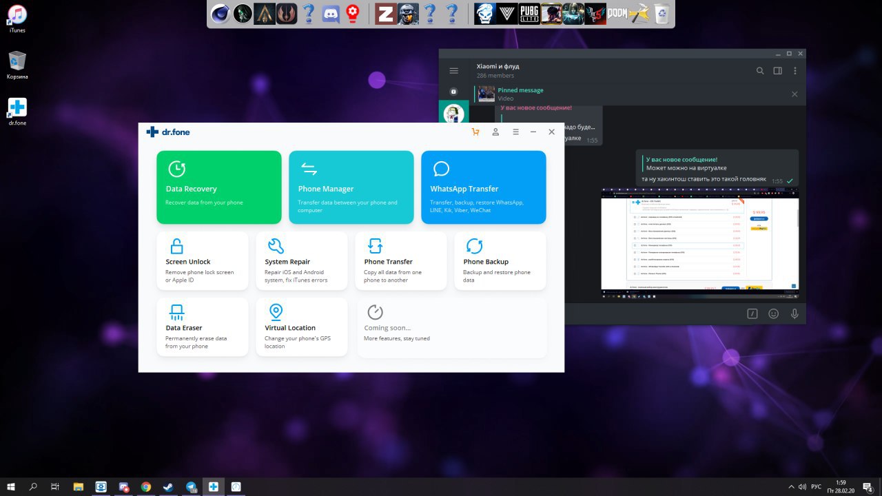This screenshot has height=496, width=882.
Task: Select the dr.fone desktop shortcut
Action: point(17,111)
